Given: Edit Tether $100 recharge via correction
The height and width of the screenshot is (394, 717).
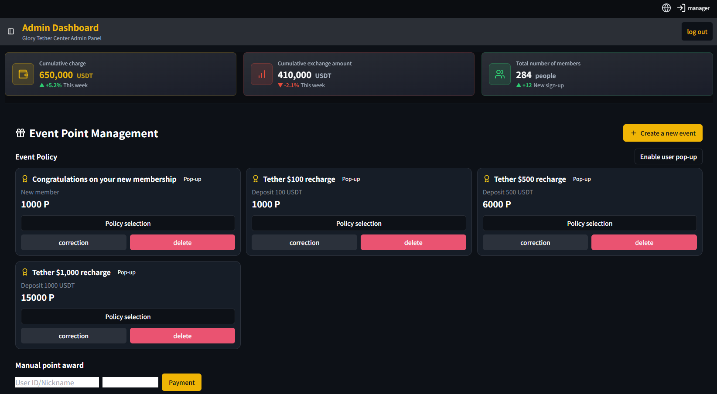Looking at the screenshot, I should [x=304, y=243].
